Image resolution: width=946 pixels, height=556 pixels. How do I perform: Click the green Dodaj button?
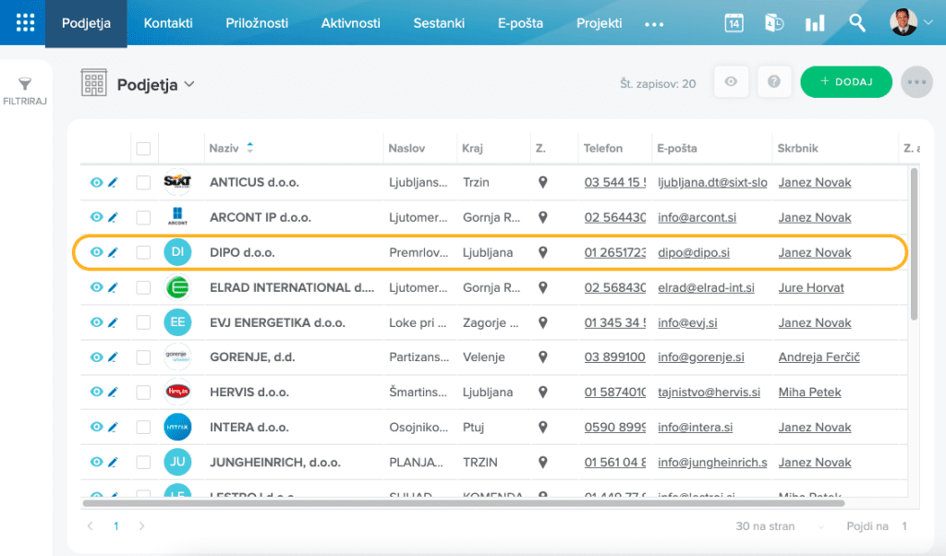[846, 81]
